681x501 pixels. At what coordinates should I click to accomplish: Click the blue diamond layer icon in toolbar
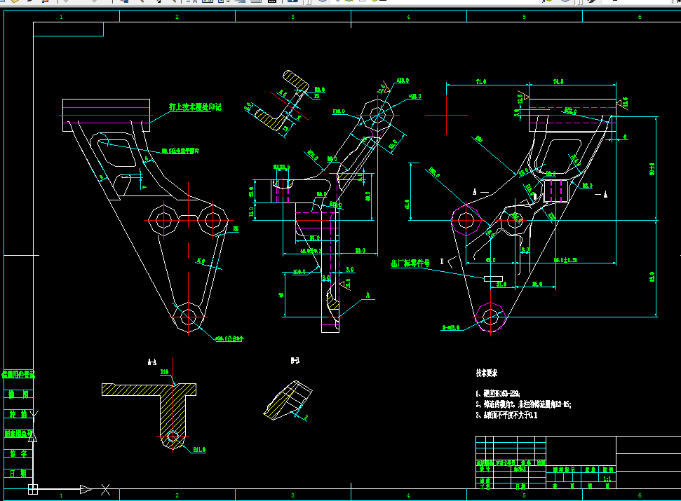[323, 3]
